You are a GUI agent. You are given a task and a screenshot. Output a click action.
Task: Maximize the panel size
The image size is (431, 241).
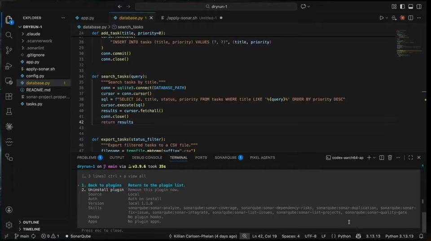click(411, 158)
